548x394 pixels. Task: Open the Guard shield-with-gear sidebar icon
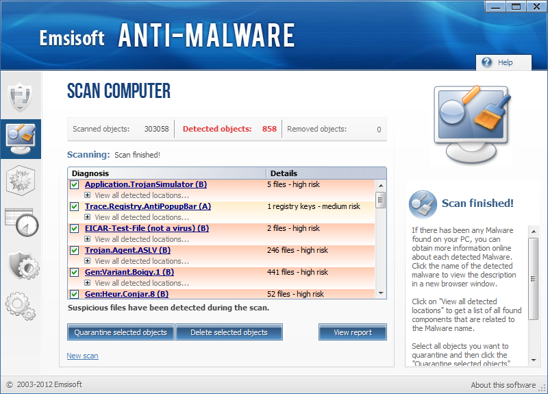23,264
